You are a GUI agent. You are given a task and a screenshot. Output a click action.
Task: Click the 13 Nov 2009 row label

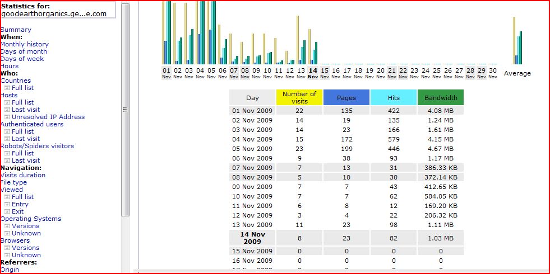click(252, 225)
